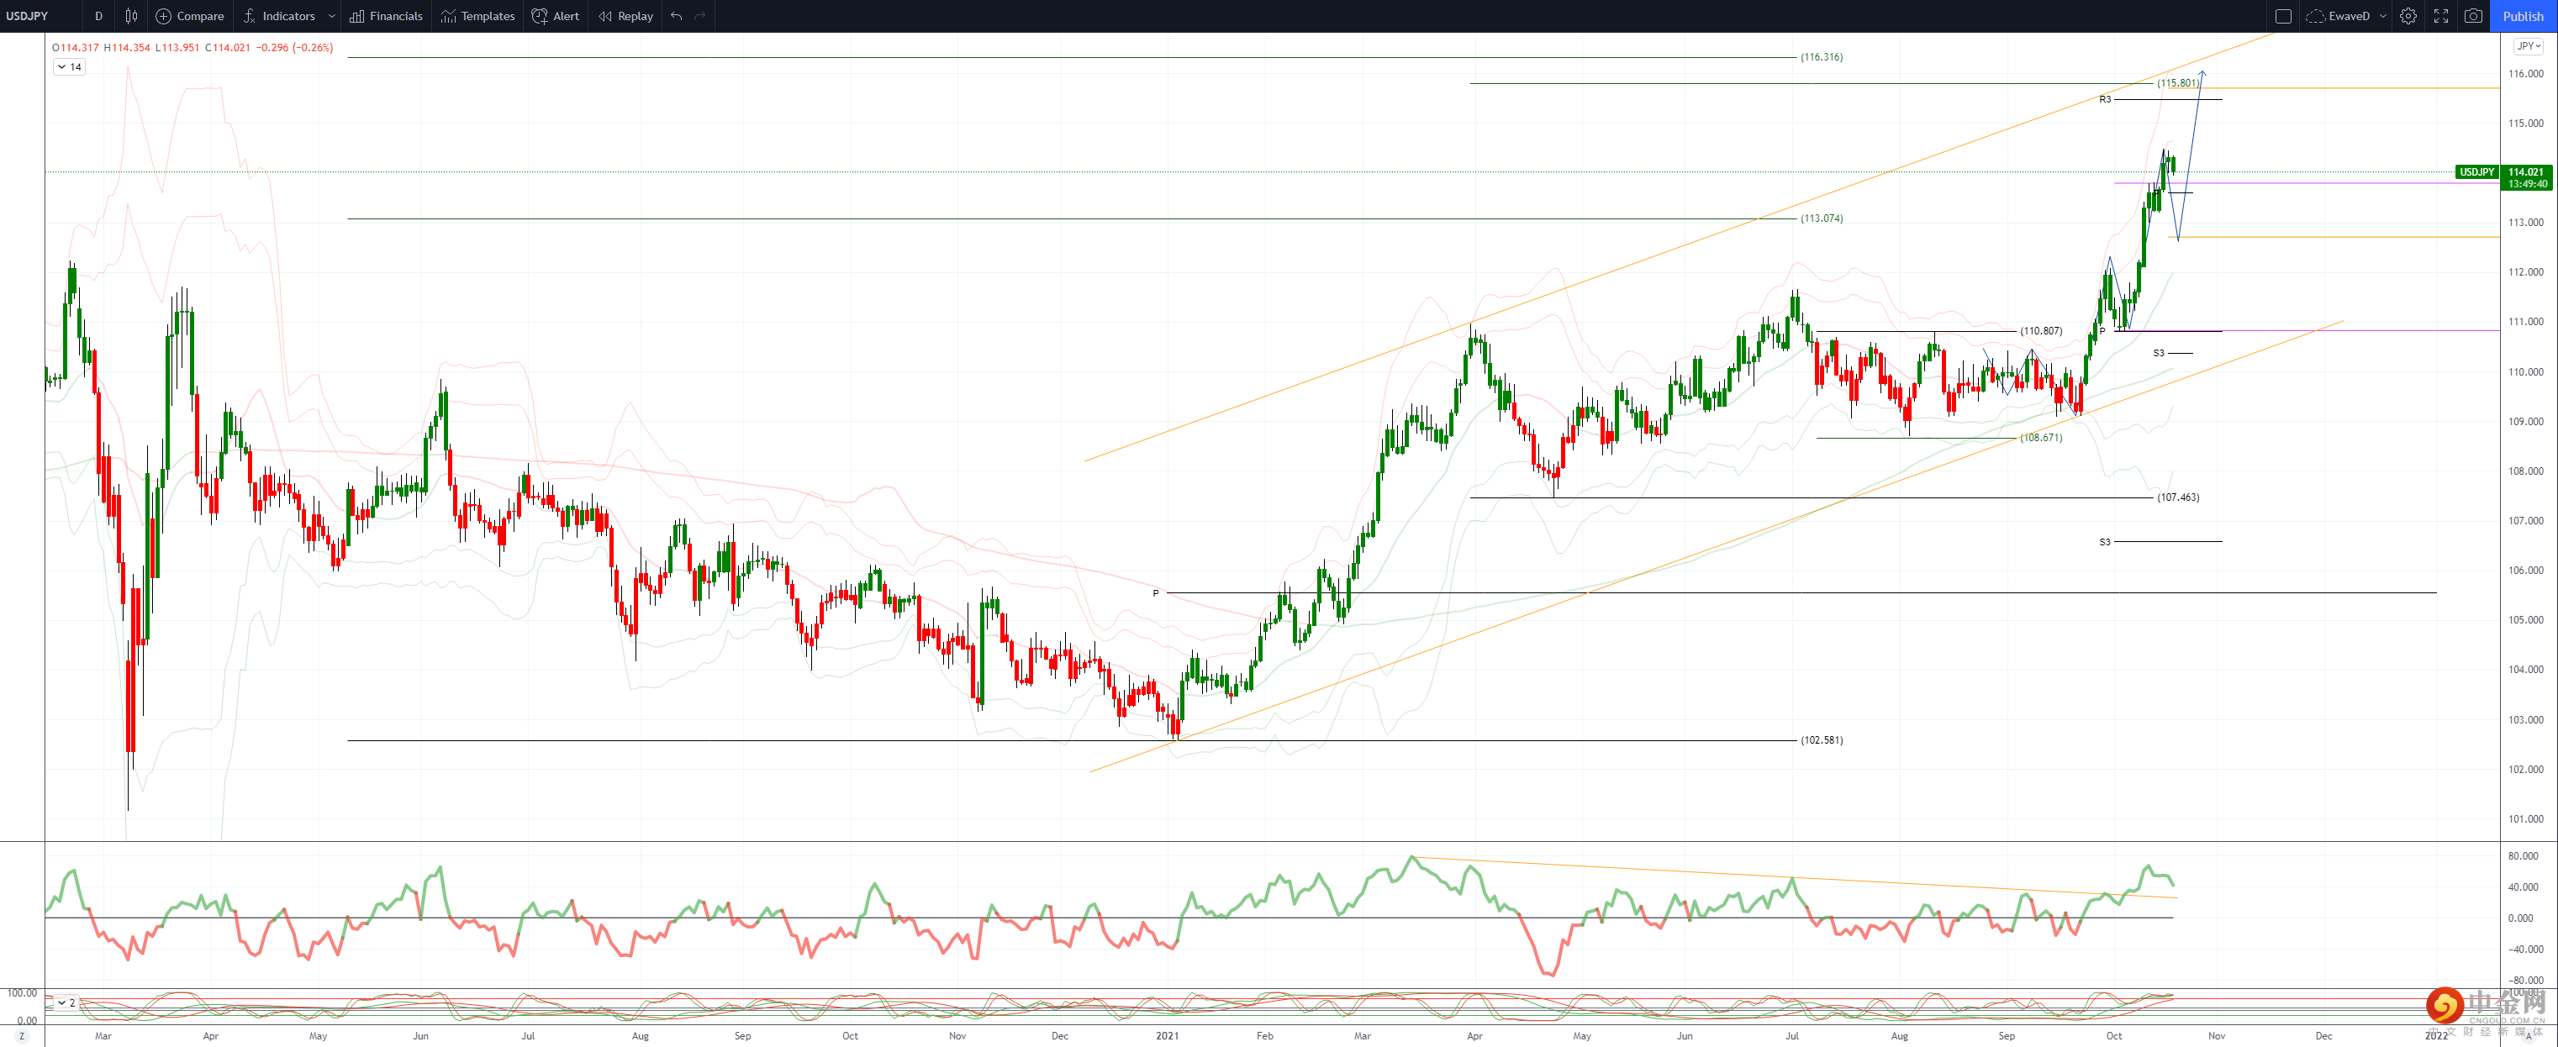Image resolution: width=2558 pixels, height=1047 pixels.
Task: Open the candlestick chart style selector
Action: point(131,16)
